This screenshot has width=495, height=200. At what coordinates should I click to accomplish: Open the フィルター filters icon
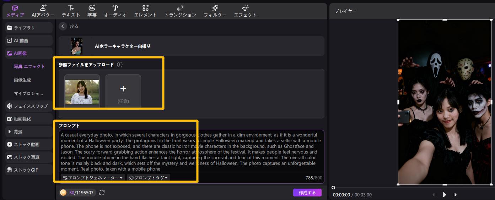[x=215, y=8]
